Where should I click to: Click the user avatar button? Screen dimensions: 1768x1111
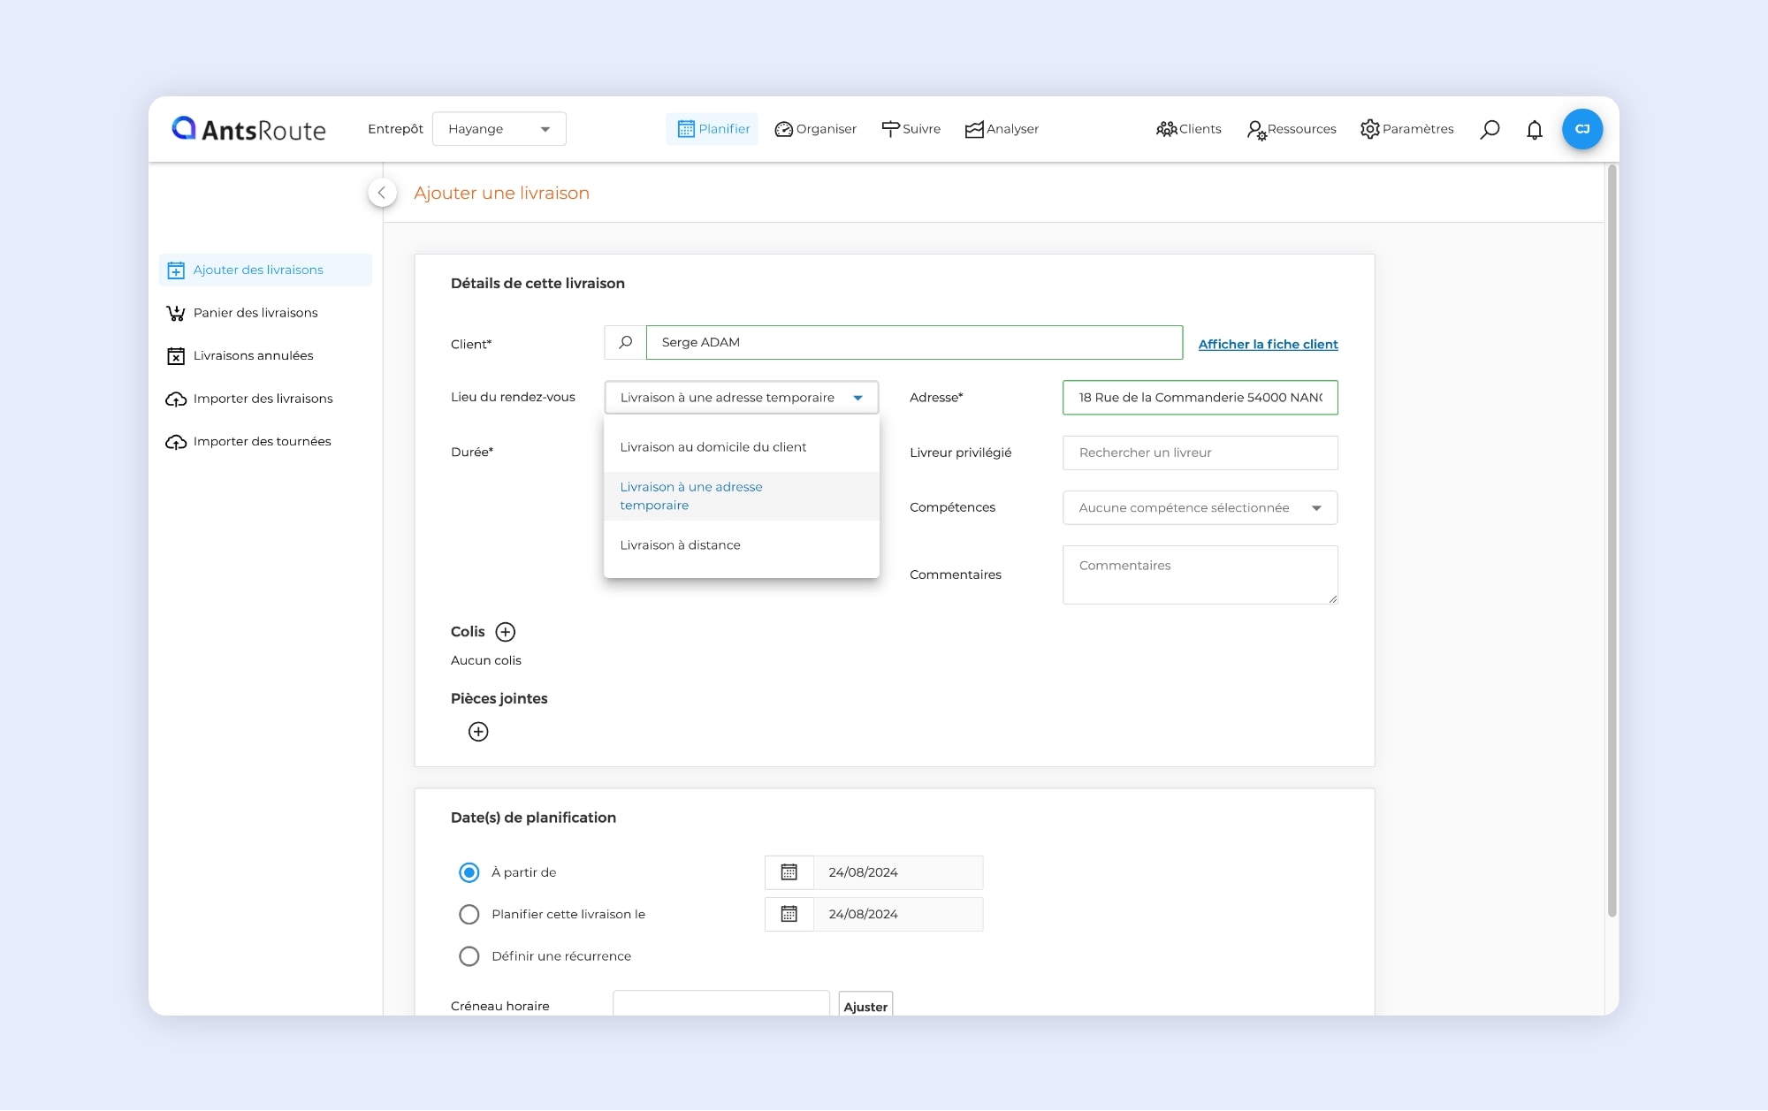(1581, 129)
